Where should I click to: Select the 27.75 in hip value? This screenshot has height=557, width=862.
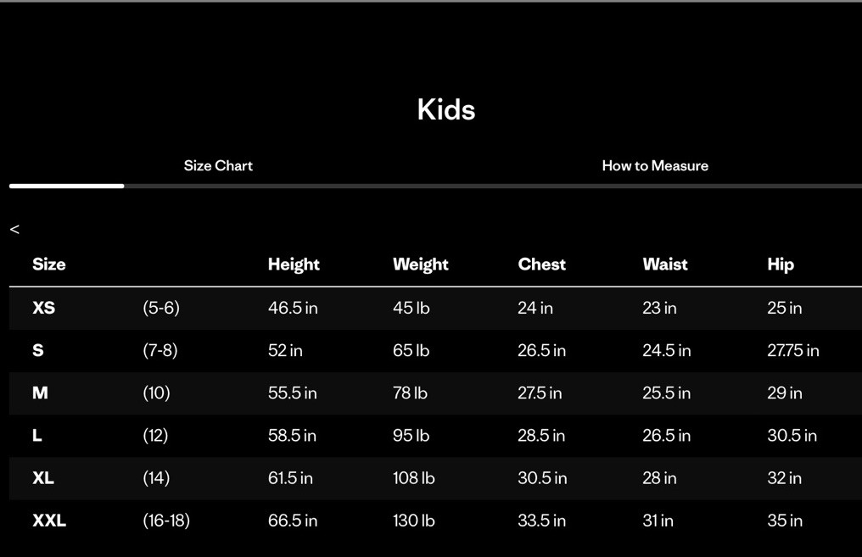click(793, 350)
